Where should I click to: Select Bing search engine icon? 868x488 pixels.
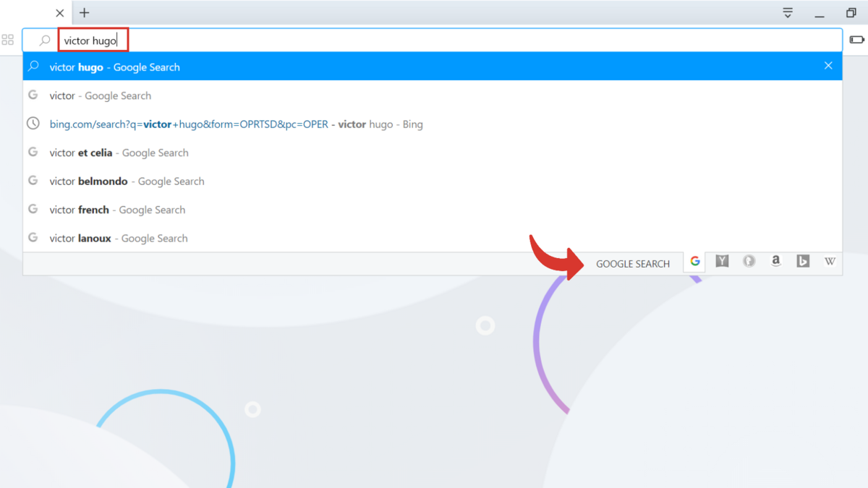(x=803, y=262)
